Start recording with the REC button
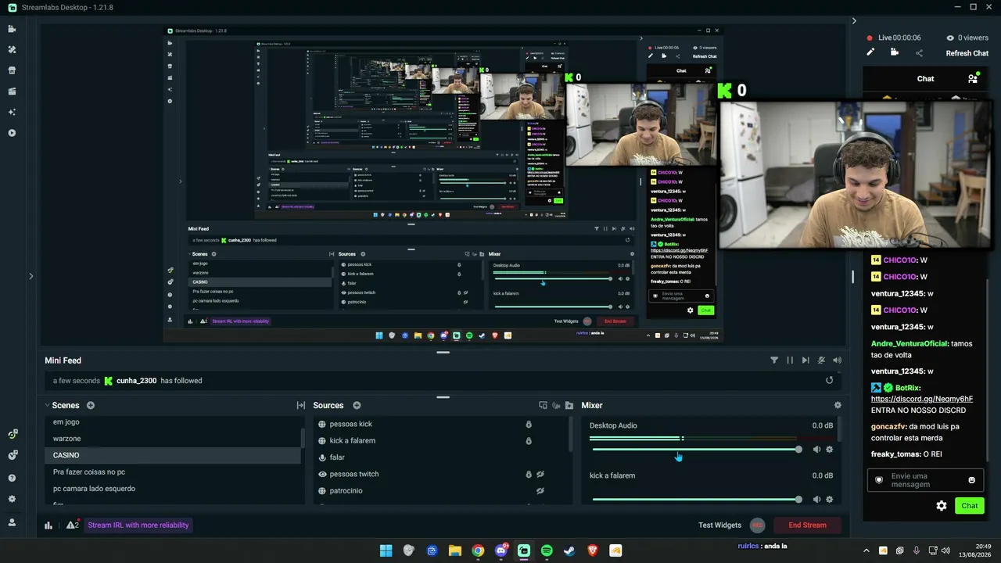This screenshot has width=1001, height=563. click(x=757, y=525)
